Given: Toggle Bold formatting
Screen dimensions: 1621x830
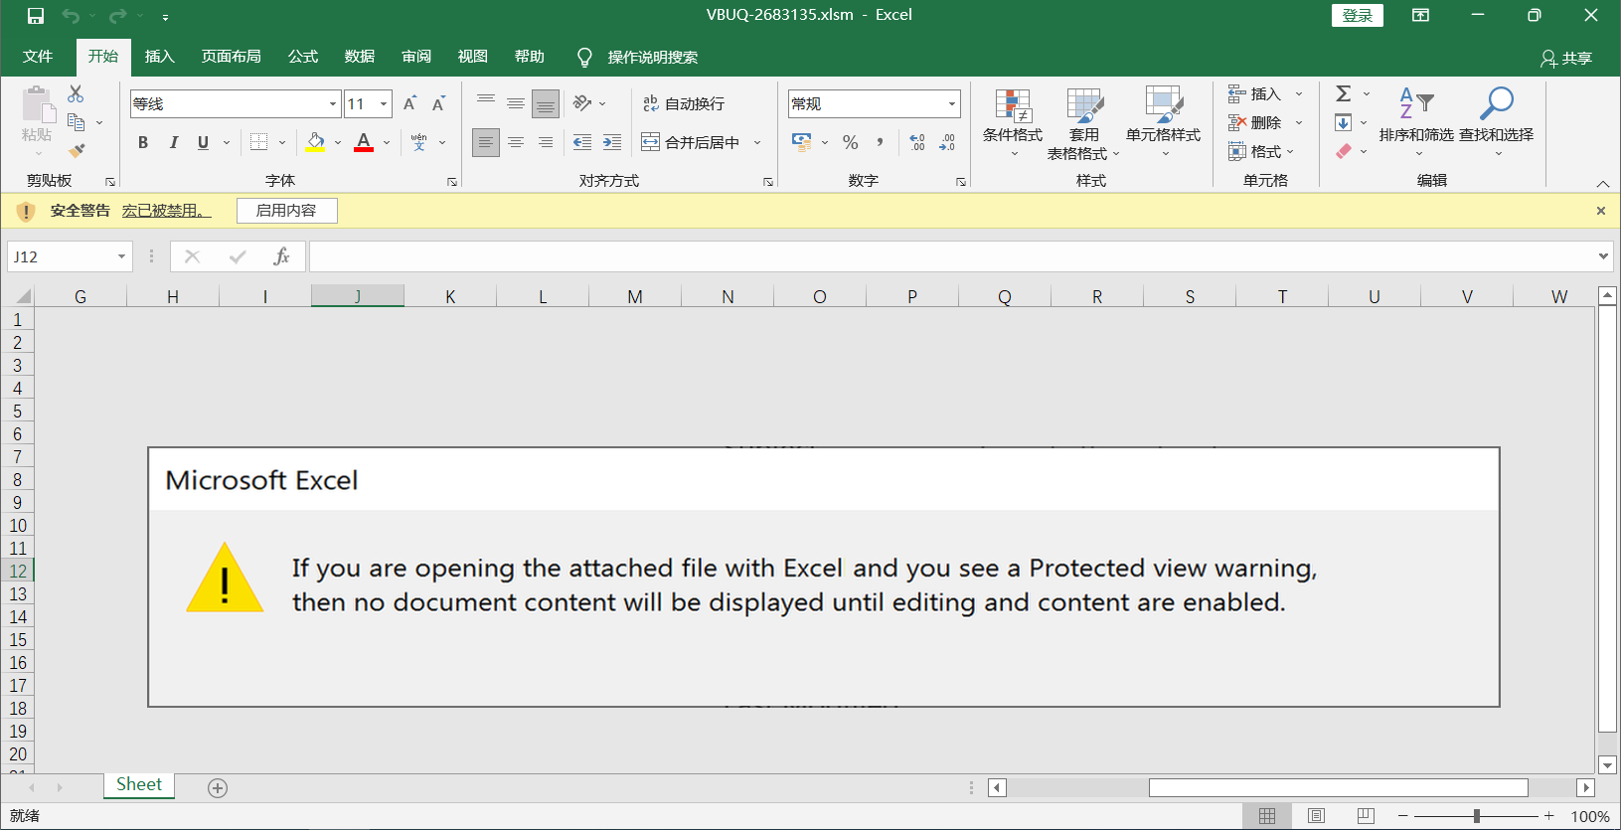Looking at the screenshot, I should [x=143, y=142].
